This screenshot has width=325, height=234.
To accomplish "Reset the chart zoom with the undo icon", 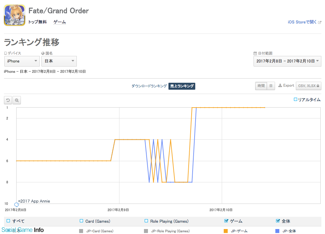I will click(x=8, y=100).
